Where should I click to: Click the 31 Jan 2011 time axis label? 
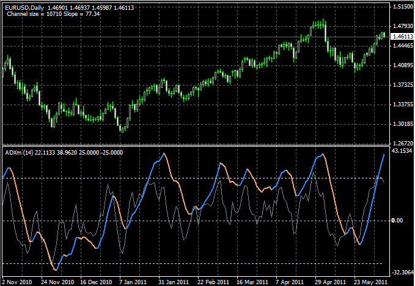tap(174, 282)
